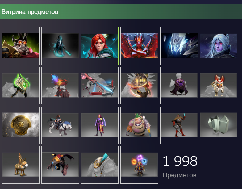Click the Invoker with three orbs item
Image resolution: width=242 pixels, height=189 pixels.
pyautogui.click(x=139, y=165)
